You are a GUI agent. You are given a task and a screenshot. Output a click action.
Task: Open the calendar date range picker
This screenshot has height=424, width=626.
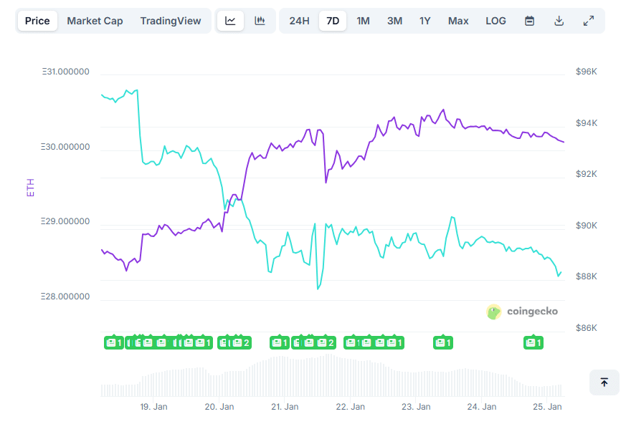coord(529,21)
